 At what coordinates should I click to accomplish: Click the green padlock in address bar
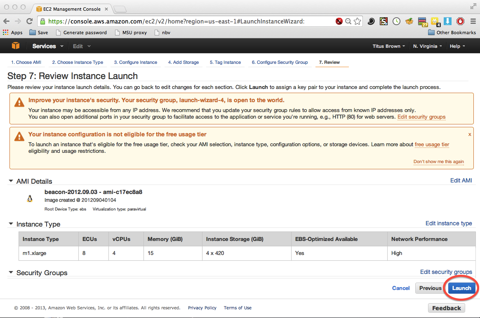point(42,21)
